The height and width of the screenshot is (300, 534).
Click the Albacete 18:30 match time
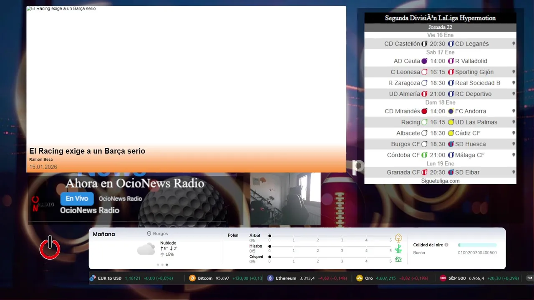(x=438, y=133)
